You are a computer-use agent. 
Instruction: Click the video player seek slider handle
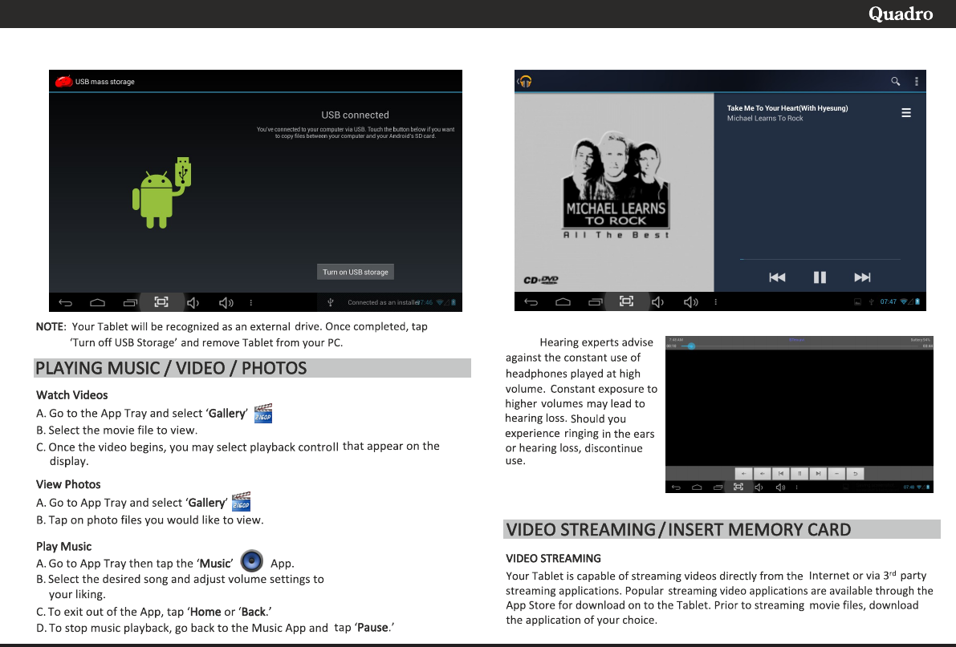click(691, 346)
